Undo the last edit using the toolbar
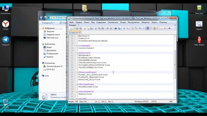This screenshot has height=116, width=207. 107,28
